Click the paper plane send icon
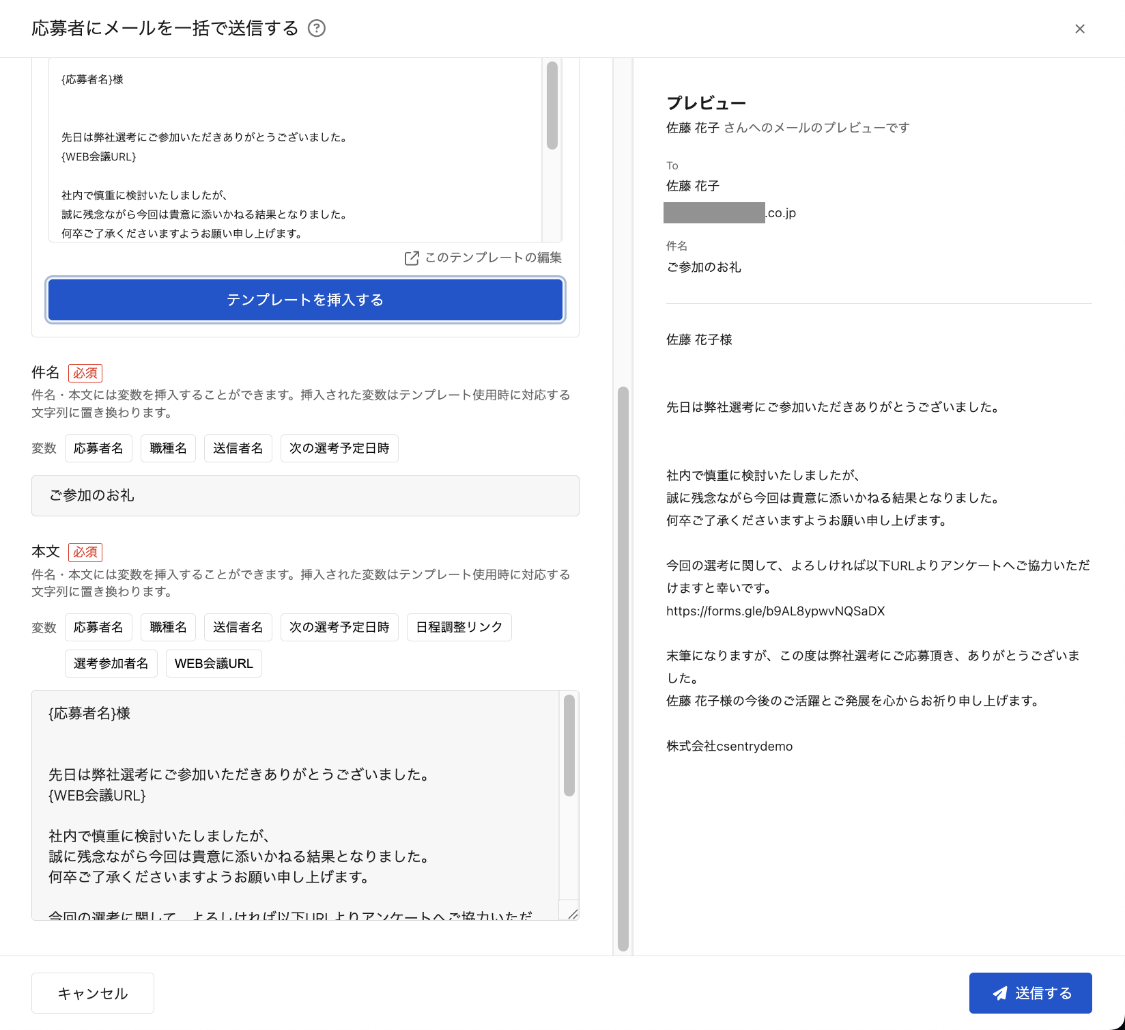 pos(999,993)
